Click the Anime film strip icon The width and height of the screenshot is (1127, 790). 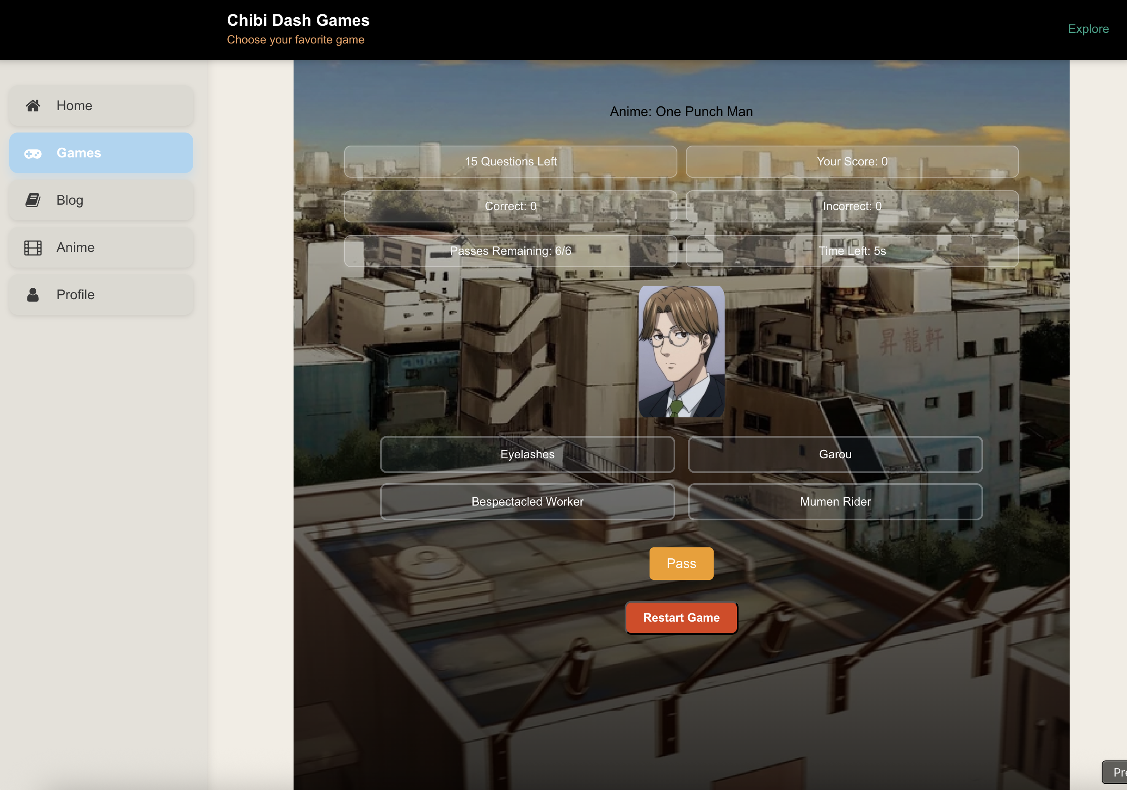tap(33, 247)
